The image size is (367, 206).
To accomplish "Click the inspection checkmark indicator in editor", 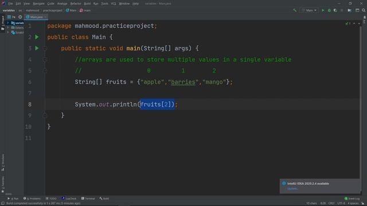I will pos(348,23).
